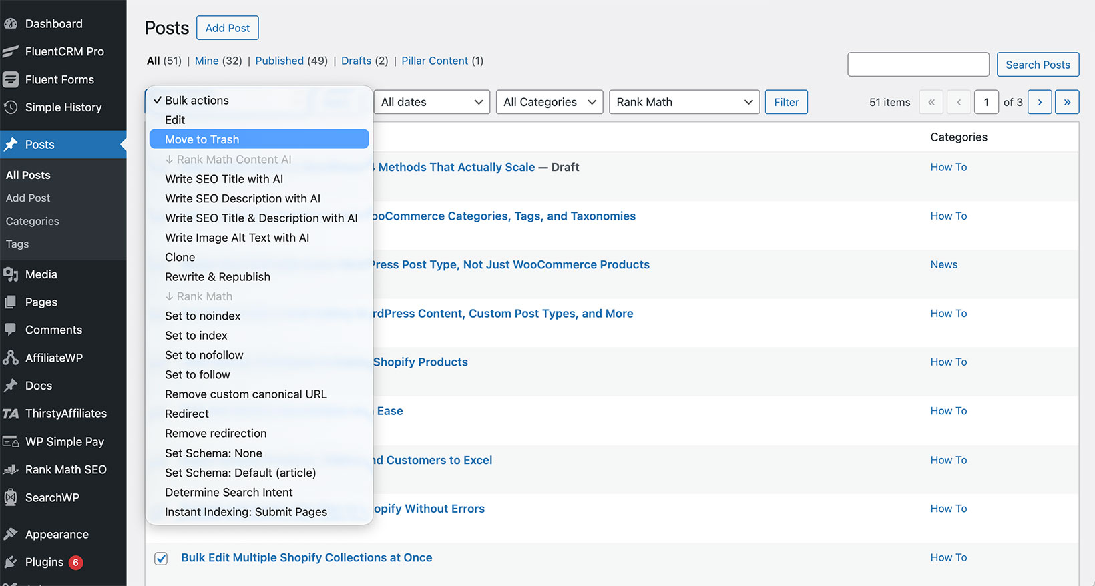Open the Dashboard gauge icon
Screen dimensions: 1095x586
point(11,23)
